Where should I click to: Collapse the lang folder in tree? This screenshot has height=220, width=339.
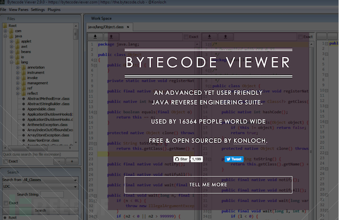pyautogui.click(x=11, y=62)
